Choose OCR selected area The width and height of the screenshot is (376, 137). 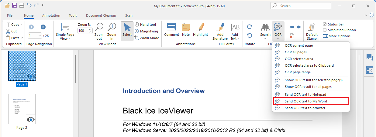(x=311, y=59)
